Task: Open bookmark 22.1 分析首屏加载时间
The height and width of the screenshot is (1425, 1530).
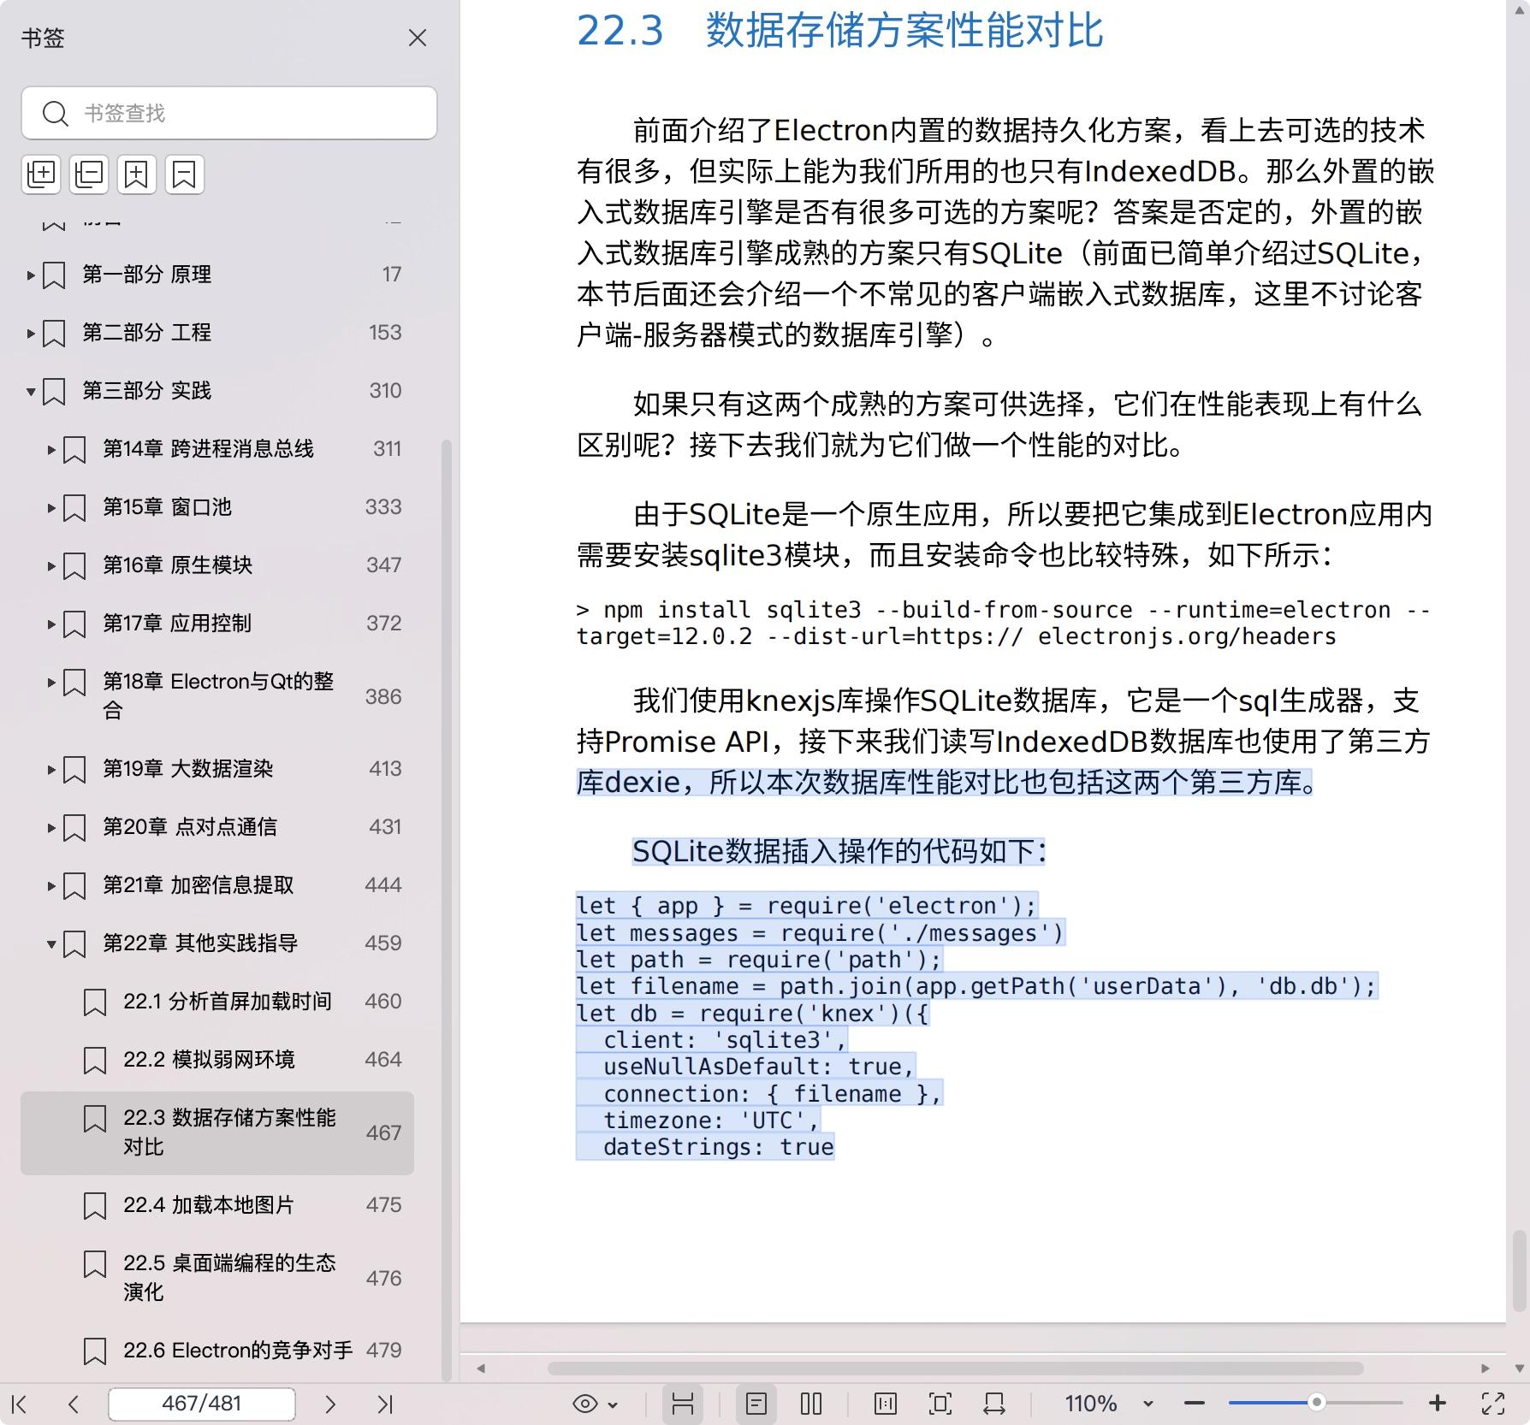Action: tap(227, 1001)
